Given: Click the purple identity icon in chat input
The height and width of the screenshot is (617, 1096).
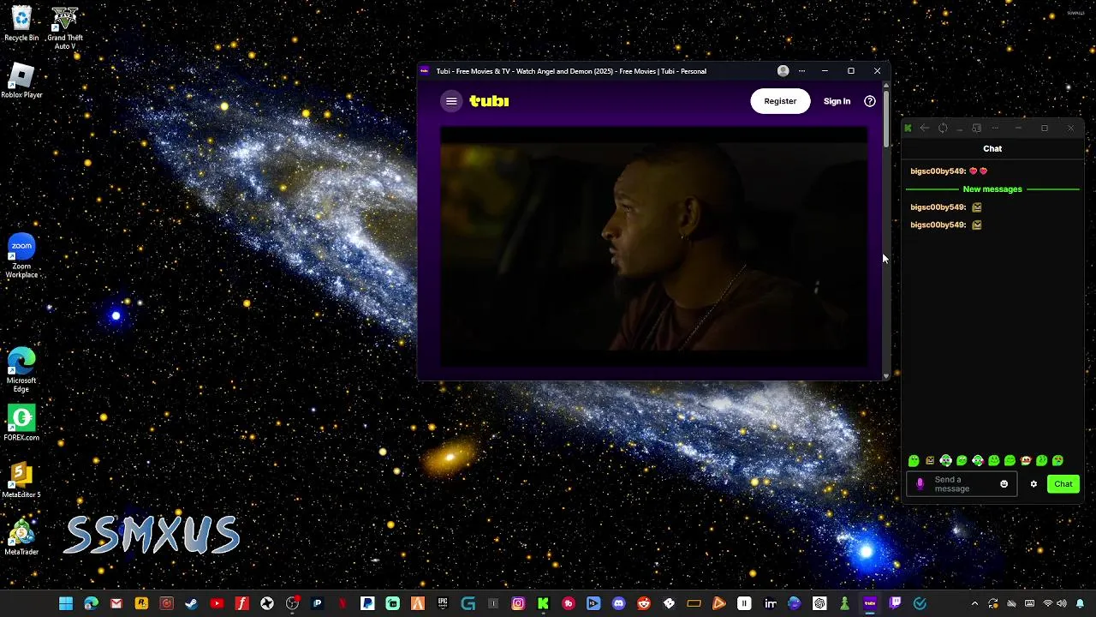Looking at the screenshot, I should tap(920, 484).
